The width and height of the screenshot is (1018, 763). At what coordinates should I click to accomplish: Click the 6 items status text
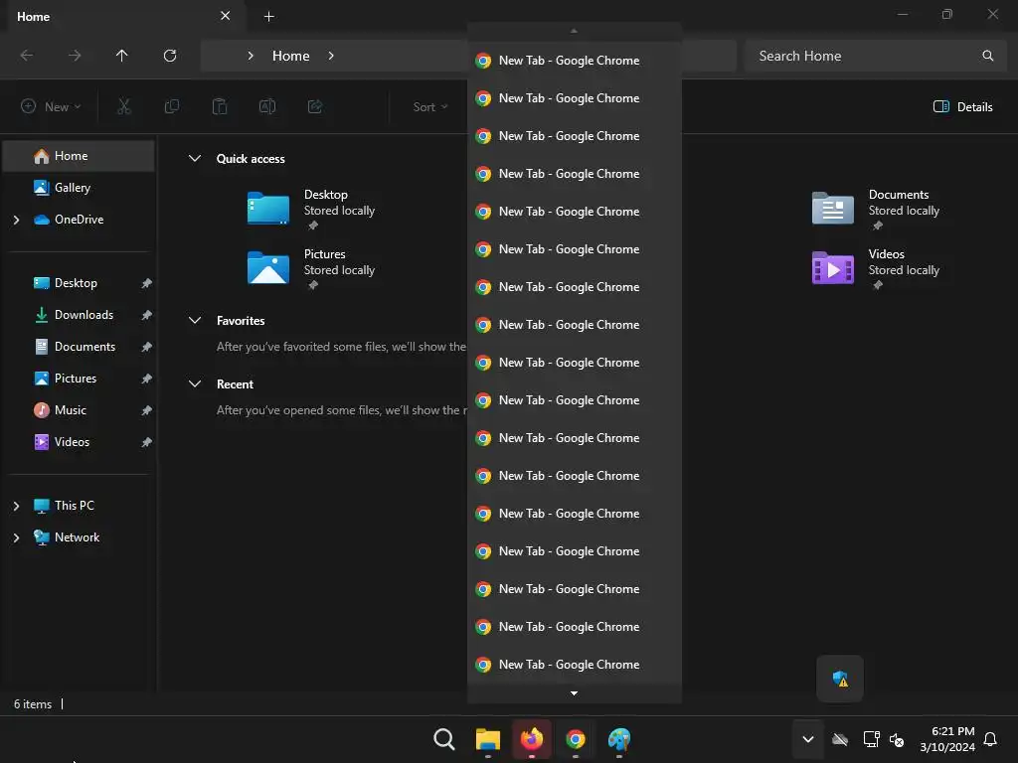coord(33,704)
